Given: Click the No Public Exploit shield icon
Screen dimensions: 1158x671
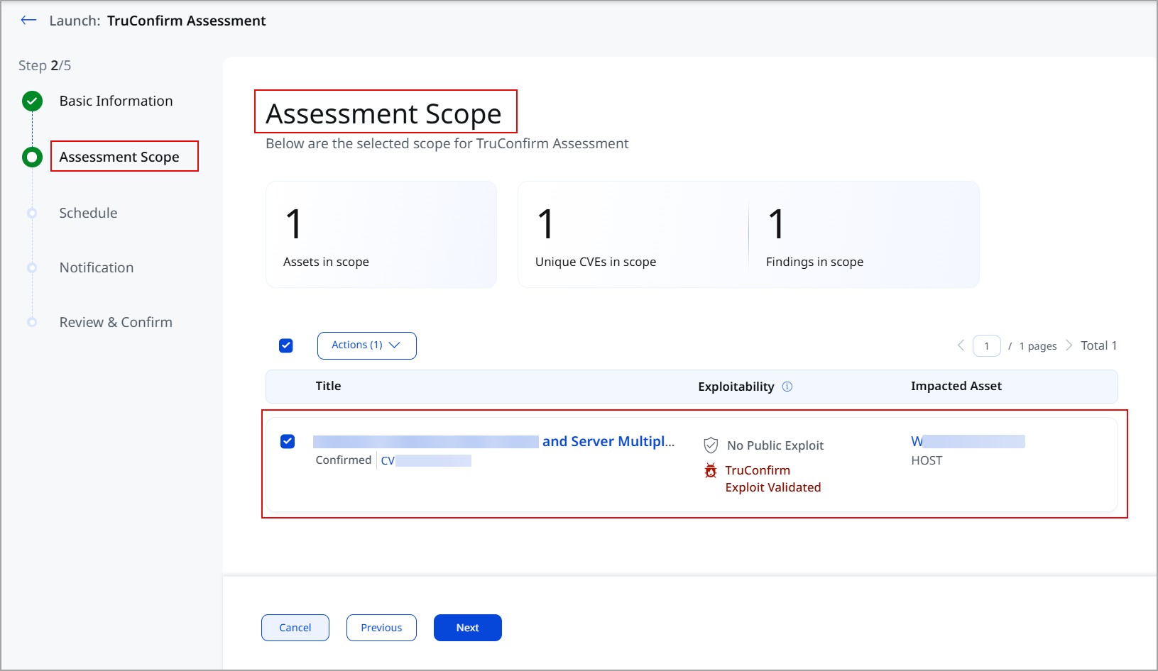Looking at the screenshot, I should tap(711, 445).
